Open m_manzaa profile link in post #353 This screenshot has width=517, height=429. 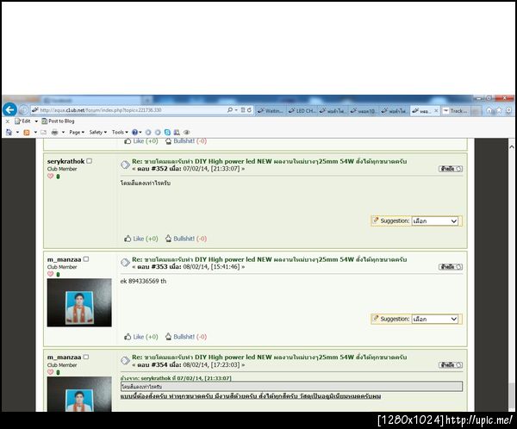[64, 259]
